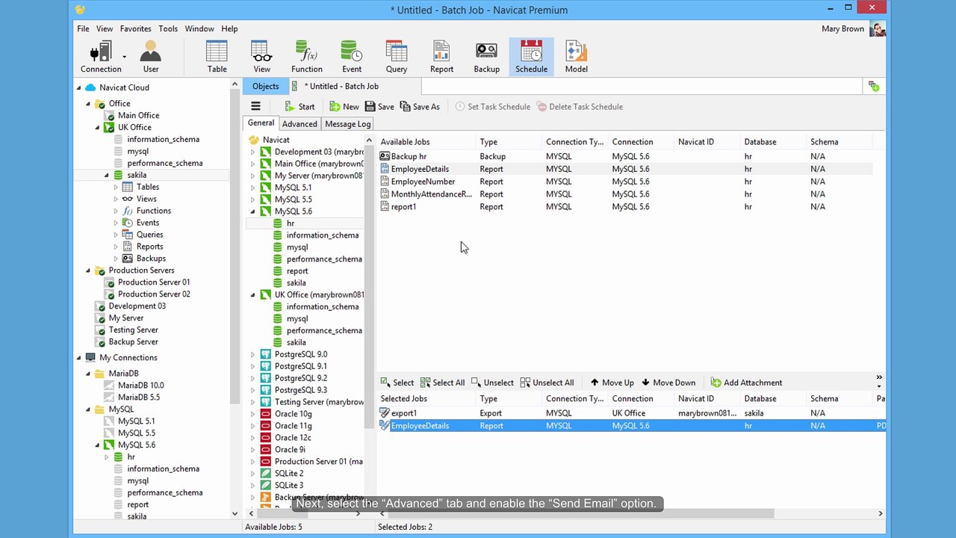Expand the Oracle 10g connection node

(252, 414)
